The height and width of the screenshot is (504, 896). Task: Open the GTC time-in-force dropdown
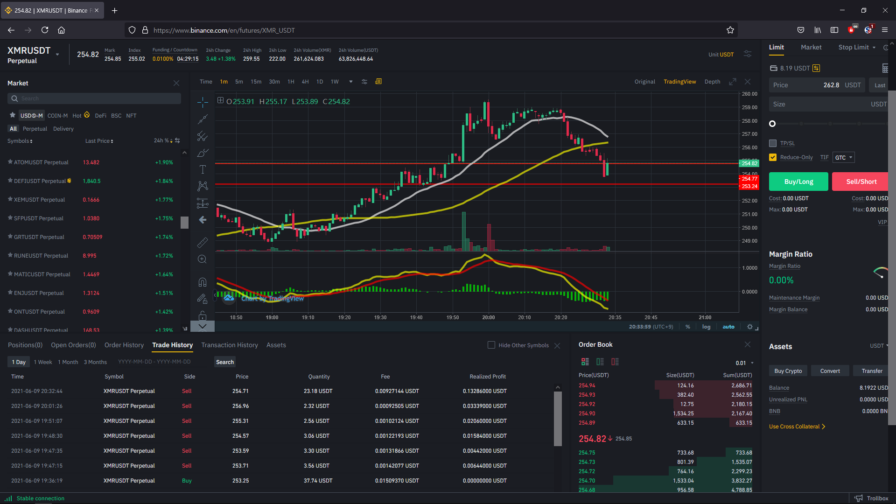pos(844,158)
